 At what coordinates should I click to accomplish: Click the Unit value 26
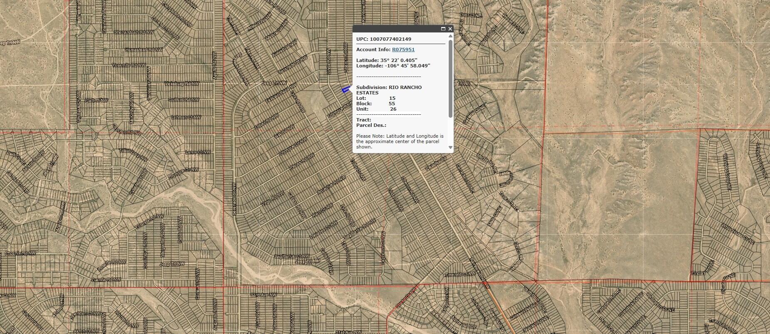click(393, 109)
